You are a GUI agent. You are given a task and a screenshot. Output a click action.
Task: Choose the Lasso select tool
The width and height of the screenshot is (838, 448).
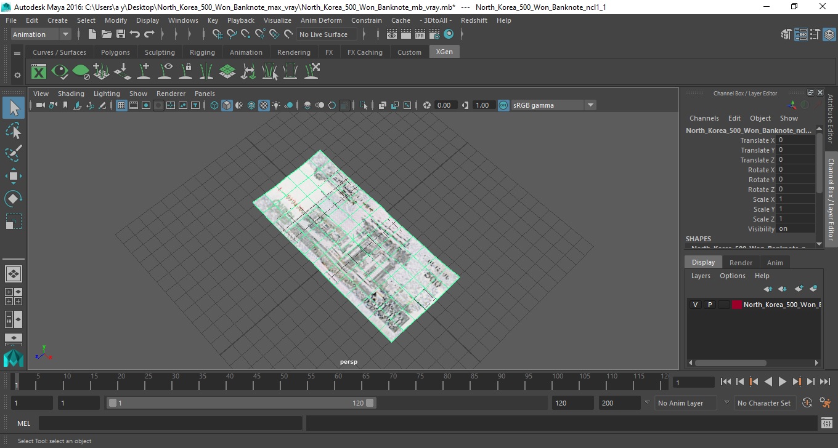(x=14, y=130)
